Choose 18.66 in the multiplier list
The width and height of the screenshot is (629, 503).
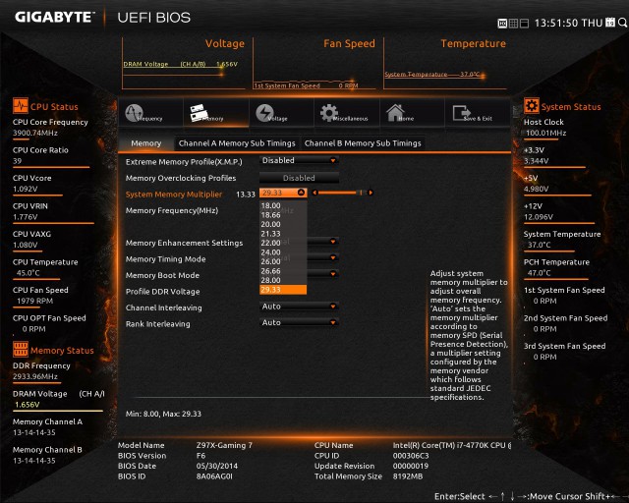pyautogui.click(x=283, y=215)
